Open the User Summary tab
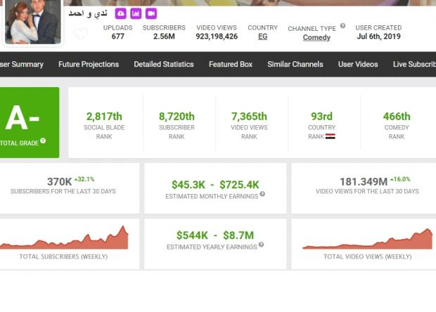 [22, 64]
